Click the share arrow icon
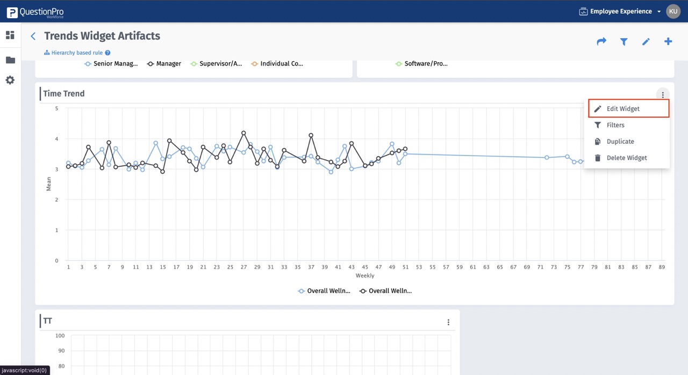Image resolution: width=688 pixels, height=375 pixels. (x=601, y=41)
